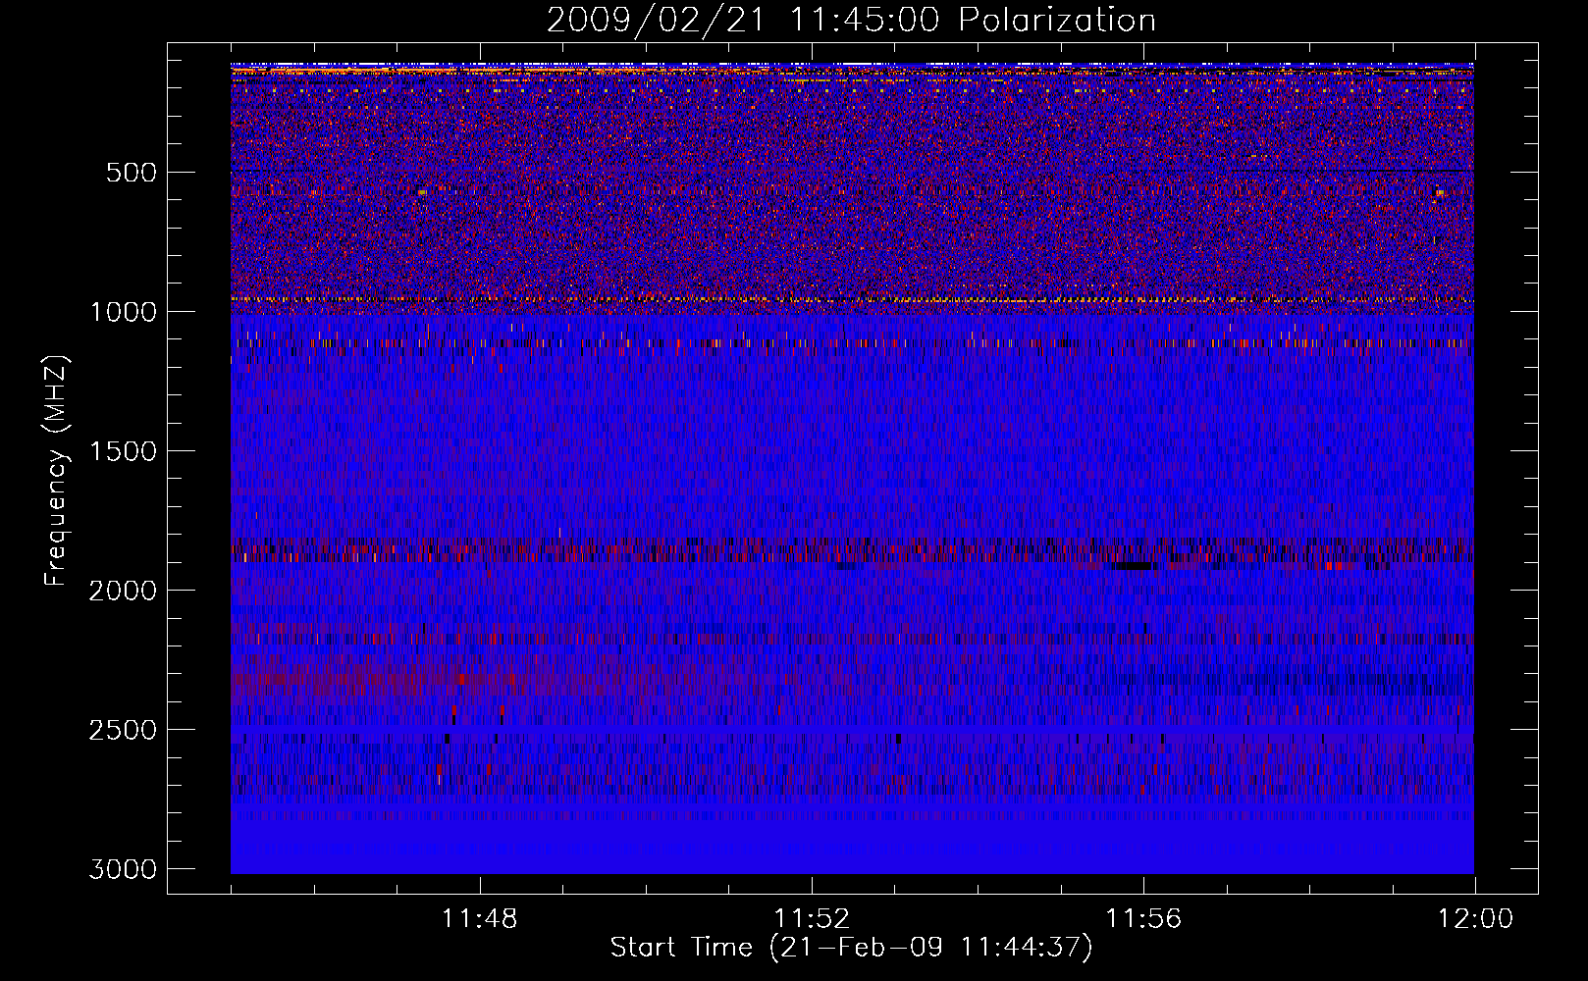Click the 1500 frequency tick label

[x=123, y=451]
